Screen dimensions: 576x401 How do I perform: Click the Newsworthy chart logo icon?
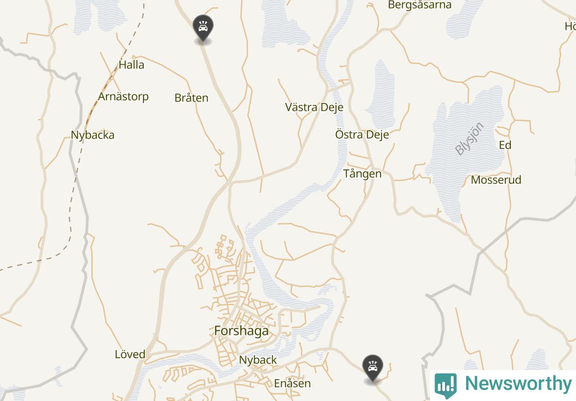point(445,385)
